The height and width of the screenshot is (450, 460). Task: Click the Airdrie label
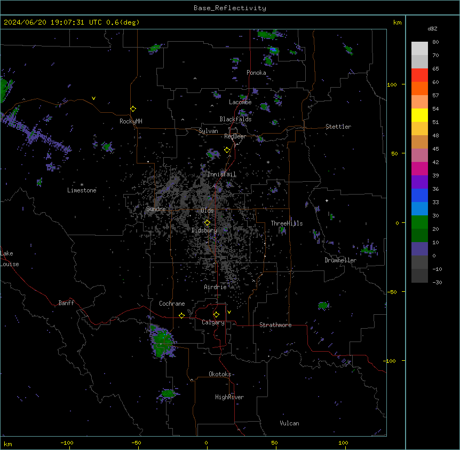(216, 287)
